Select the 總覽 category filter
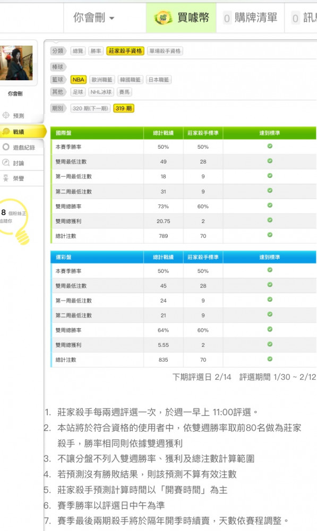The image size is (317, 531). 78,51
